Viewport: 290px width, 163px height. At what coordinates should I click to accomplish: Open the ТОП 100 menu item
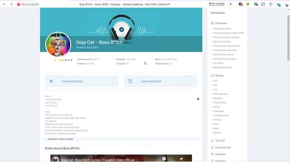(x=220, y=141)
